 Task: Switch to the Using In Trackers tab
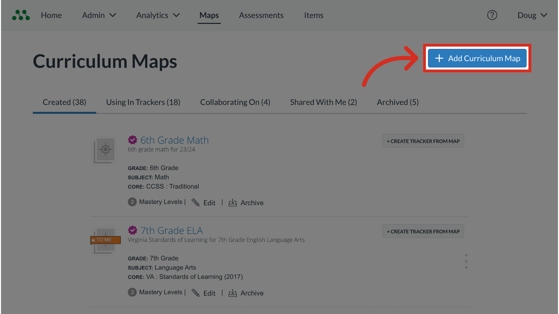coord(143,102)
